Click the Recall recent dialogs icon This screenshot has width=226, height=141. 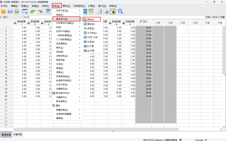pyautogui.click(x=25, y=12)
